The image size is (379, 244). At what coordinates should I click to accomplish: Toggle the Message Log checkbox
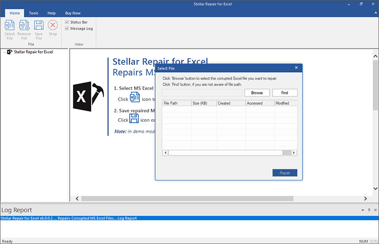67,28
